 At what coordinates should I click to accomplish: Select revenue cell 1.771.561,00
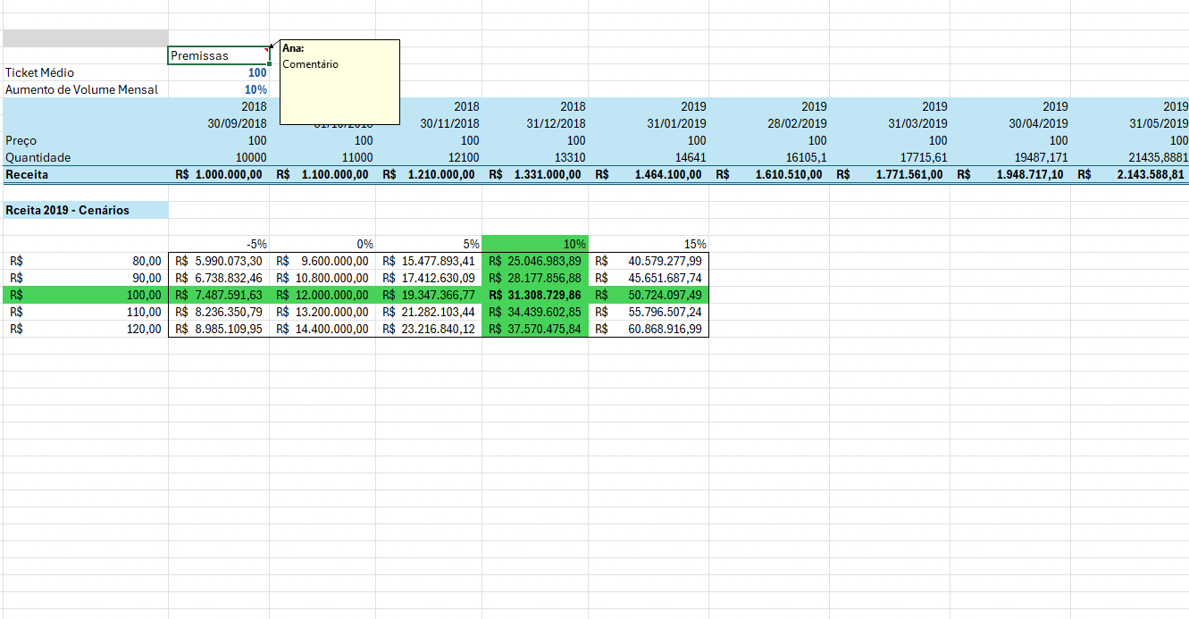tap(890, 174)
